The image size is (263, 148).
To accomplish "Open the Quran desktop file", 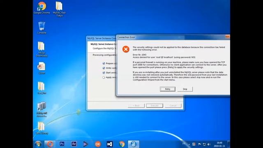I will click(x=42, y=68).
